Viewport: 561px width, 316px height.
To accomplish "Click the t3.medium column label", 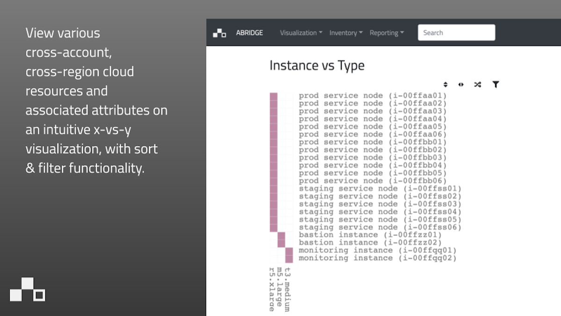I will pyautogui.click(x=288, y=289).
